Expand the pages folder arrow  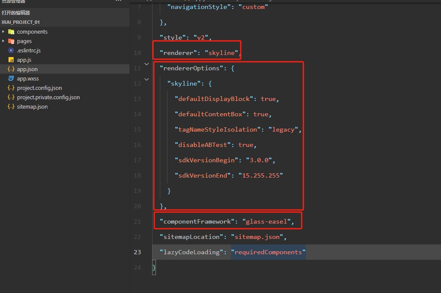(x=3, y=41)
